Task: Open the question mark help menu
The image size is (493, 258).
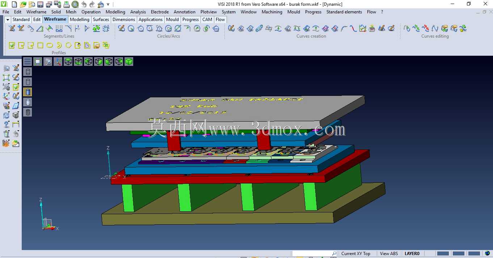Action: pyautogui.click(x=382, y=12)
